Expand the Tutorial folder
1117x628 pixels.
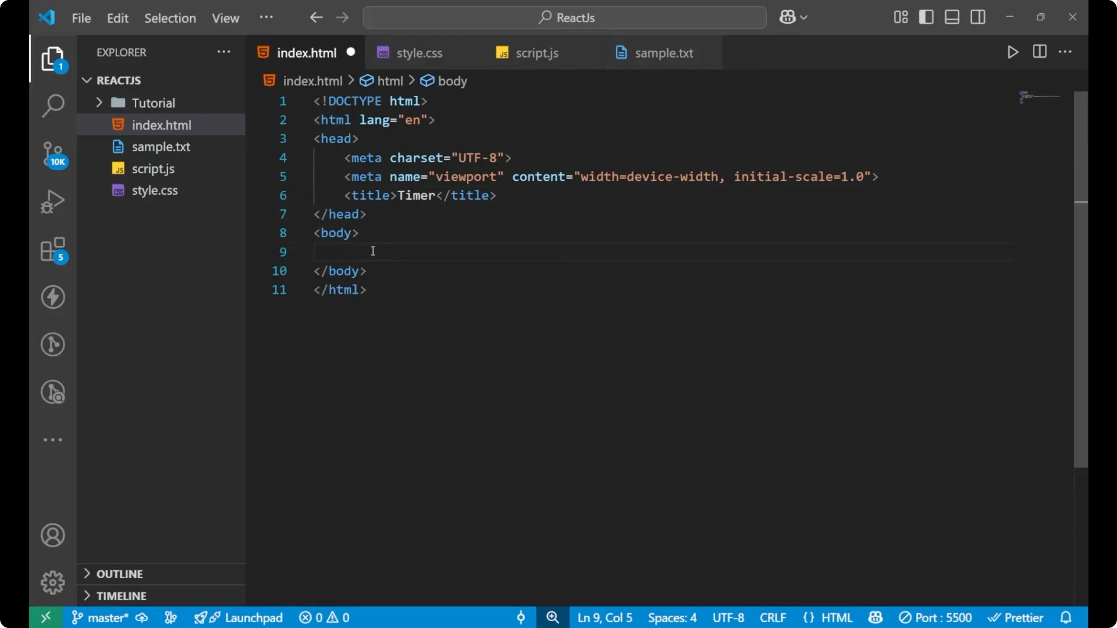[x=99, y=102]
